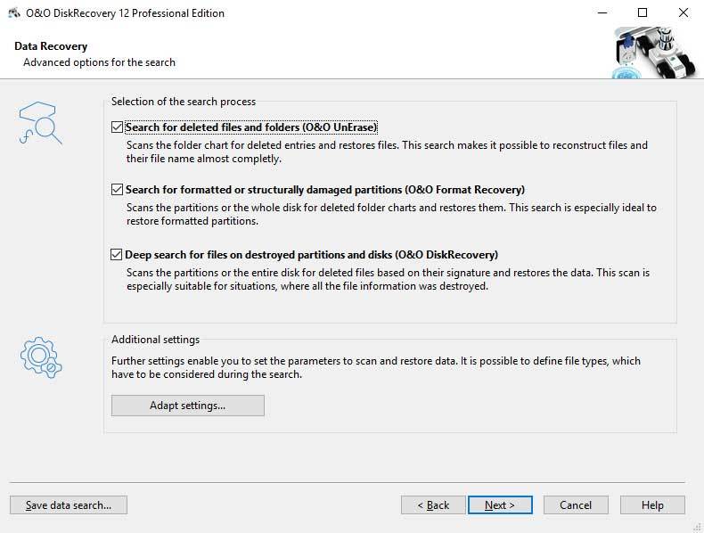Click the gears additional settings icon

[41, 357]
